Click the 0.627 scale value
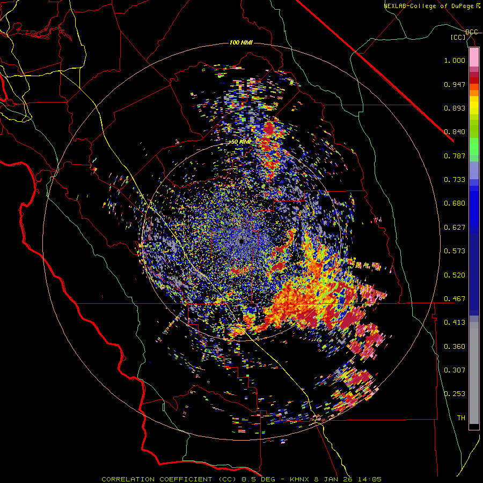 tap(455, 228)
